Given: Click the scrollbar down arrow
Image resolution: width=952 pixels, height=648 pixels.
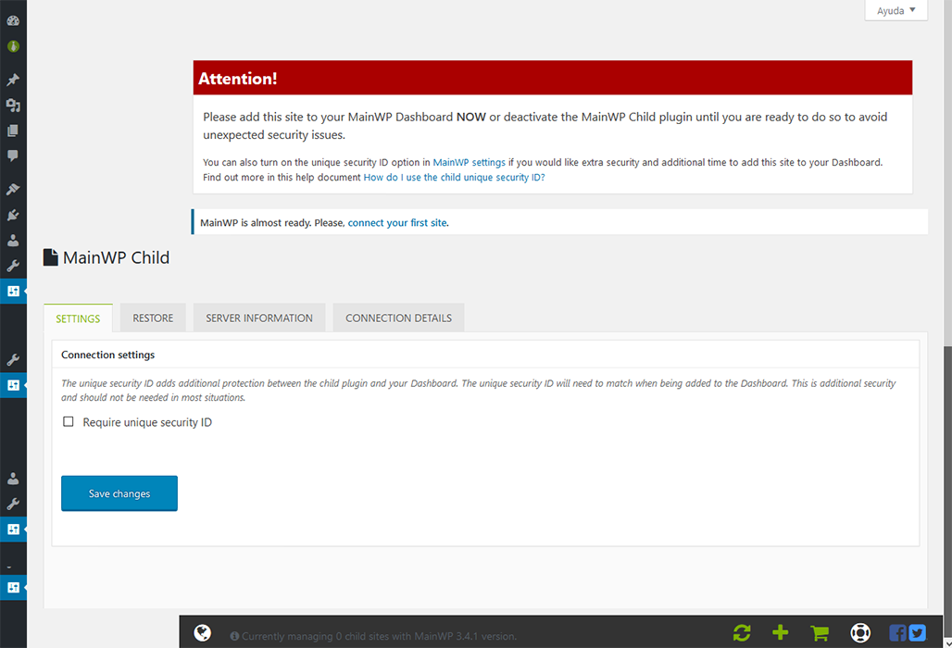Looking at the screenshot, I should (947, 642).
